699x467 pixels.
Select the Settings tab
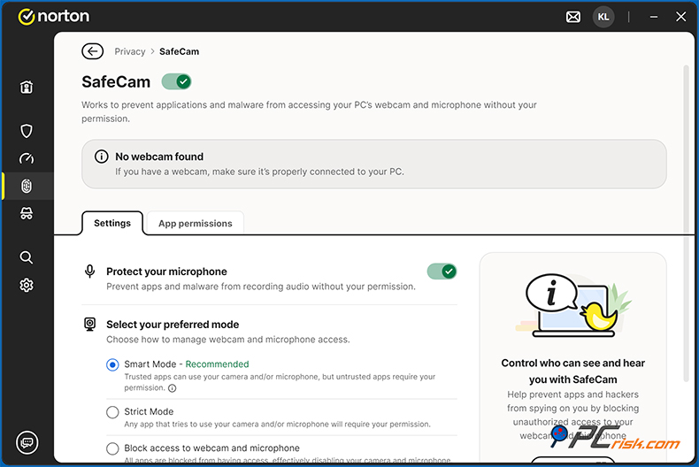(x=112, y=224)
